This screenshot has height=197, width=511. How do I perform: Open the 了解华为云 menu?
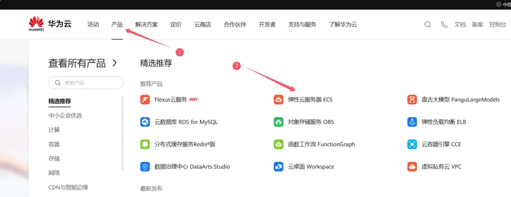tap(343, 24)
